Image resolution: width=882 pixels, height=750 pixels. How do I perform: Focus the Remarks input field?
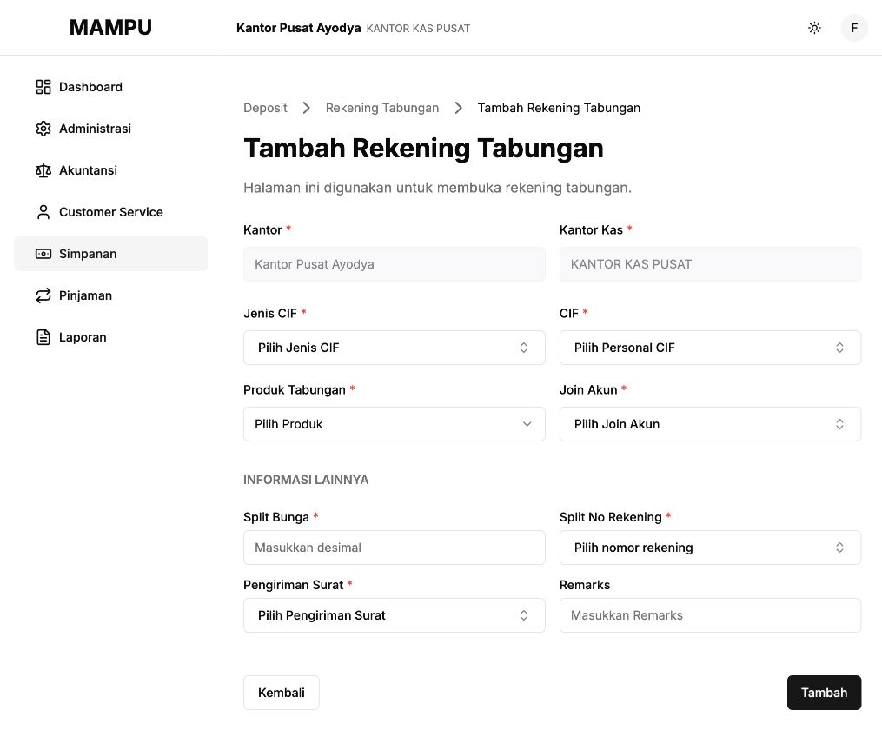(x=710, y=615)
